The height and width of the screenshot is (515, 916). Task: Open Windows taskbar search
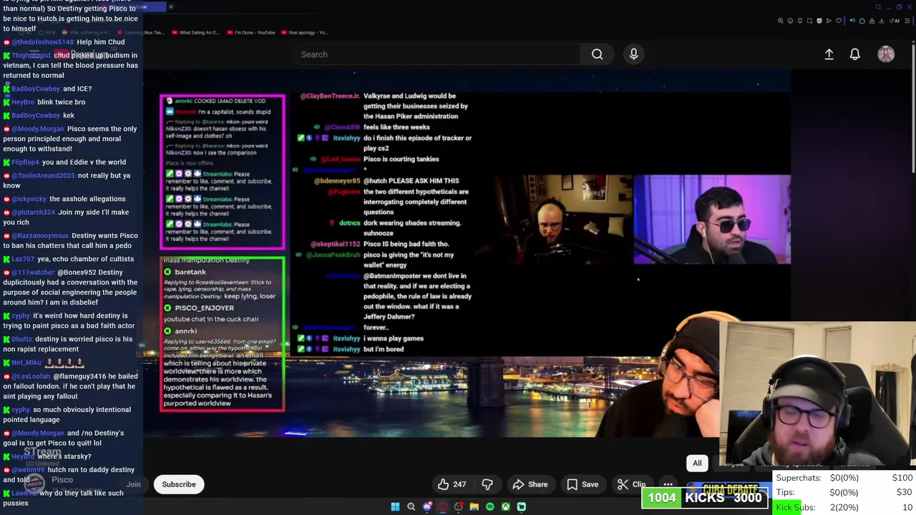(411, 506)
